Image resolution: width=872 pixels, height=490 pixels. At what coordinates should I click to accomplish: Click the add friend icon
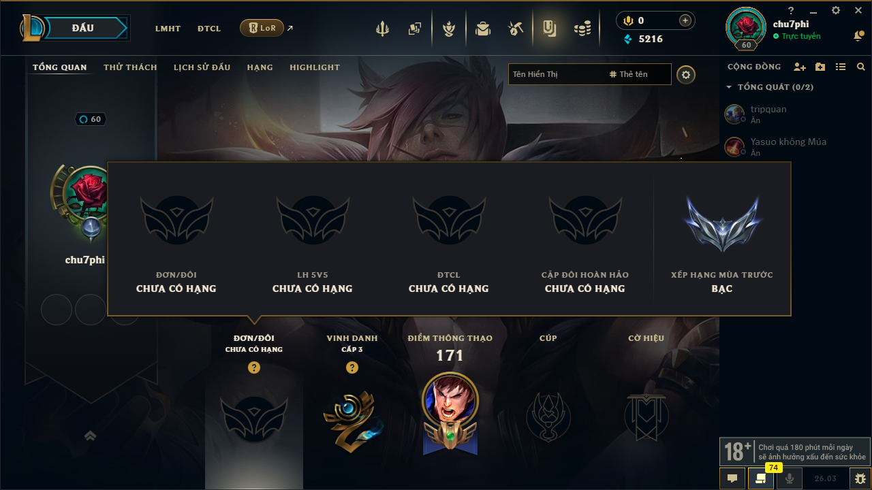tap(800, 67)
